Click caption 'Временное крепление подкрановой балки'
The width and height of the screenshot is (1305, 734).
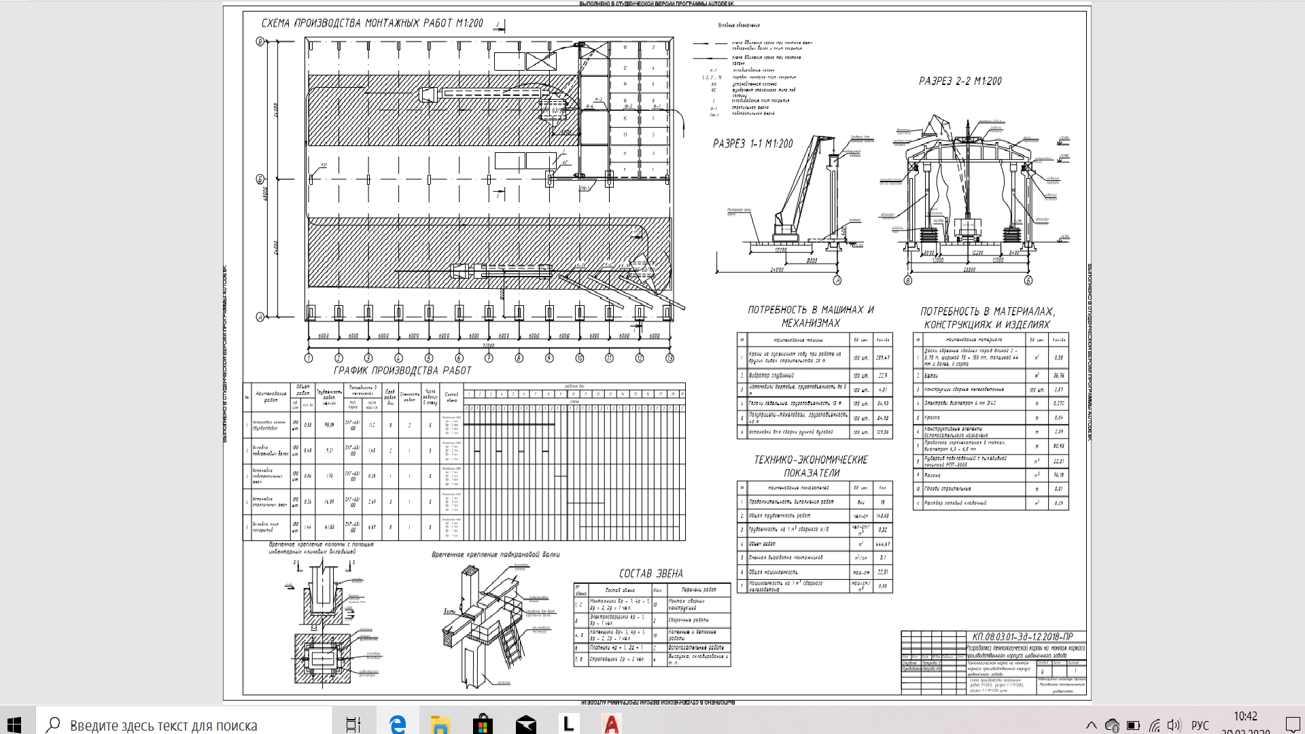[495, 555]
